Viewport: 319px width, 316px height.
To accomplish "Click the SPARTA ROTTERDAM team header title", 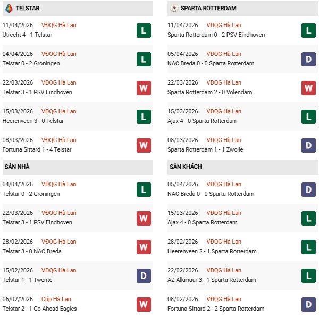I will point(208,9).
